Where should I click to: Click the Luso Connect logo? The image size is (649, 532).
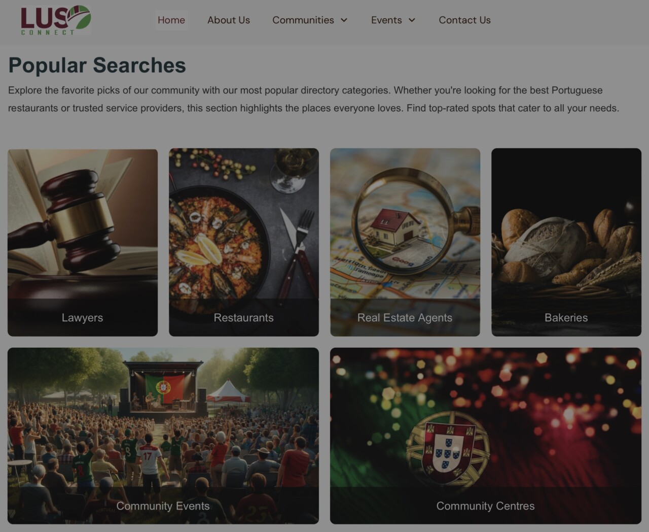[55, 20]
